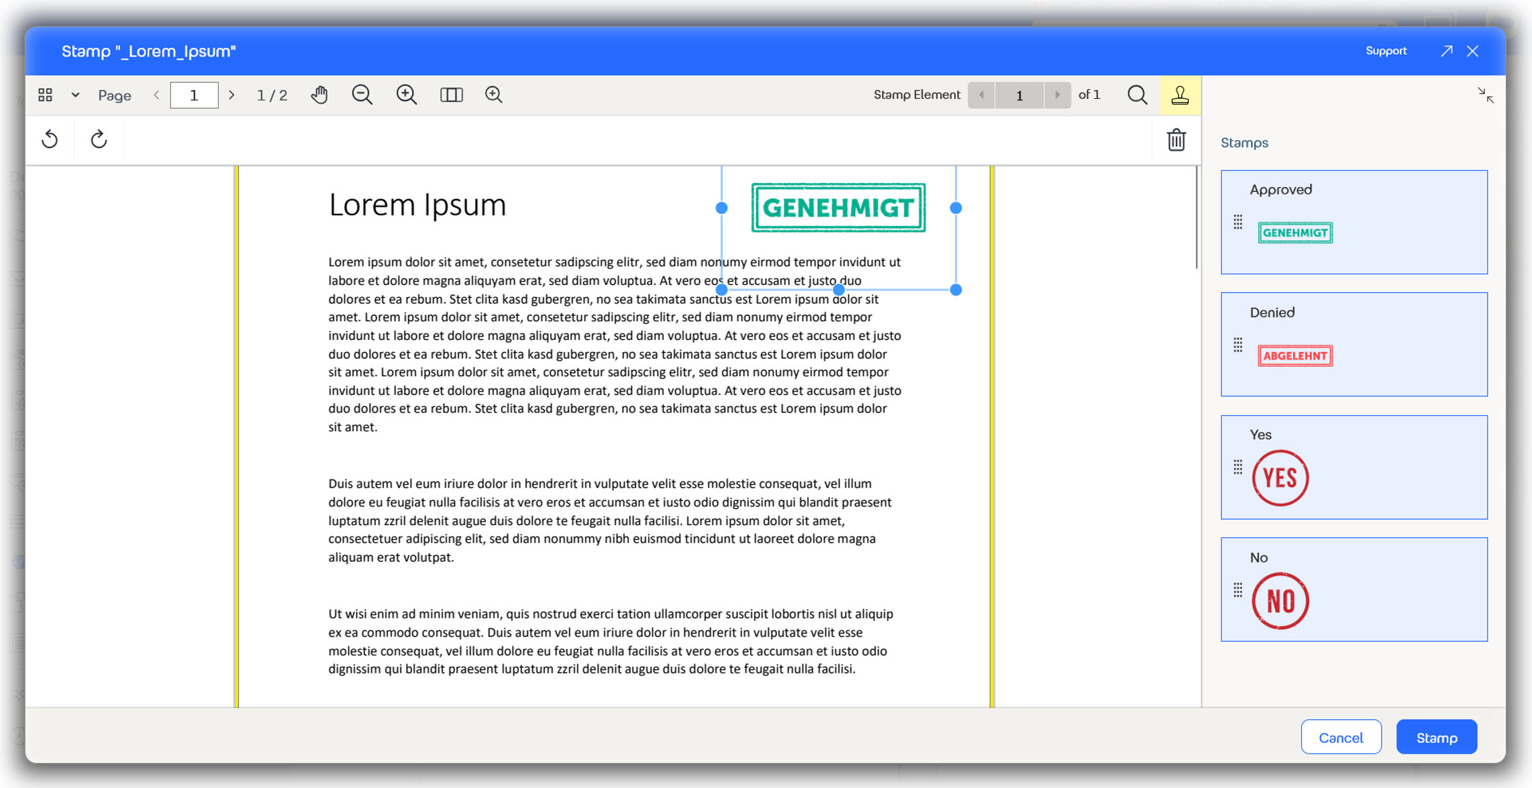Go to the next stamp element arrow

(x=1058, y=95)
